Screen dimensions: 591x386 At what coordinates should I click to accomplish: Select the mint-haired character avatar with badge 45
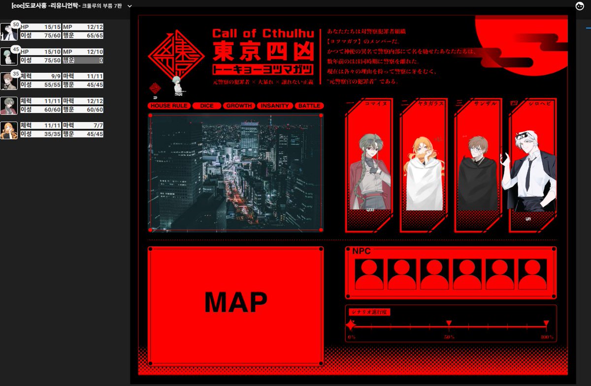point(8,57)
